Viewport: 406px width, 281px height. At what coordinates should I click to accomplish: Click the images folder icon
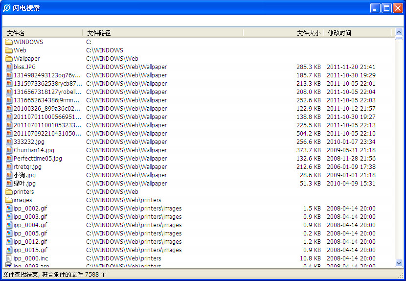click(x=9, y=200)
